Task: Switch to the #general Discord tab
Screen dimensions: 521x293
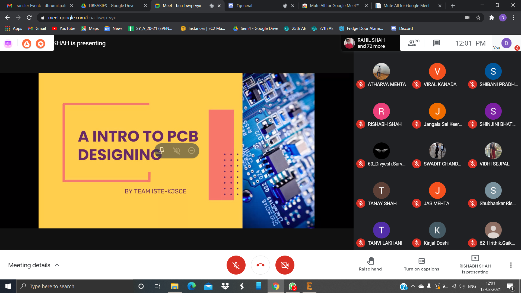Action: [244, 5]
